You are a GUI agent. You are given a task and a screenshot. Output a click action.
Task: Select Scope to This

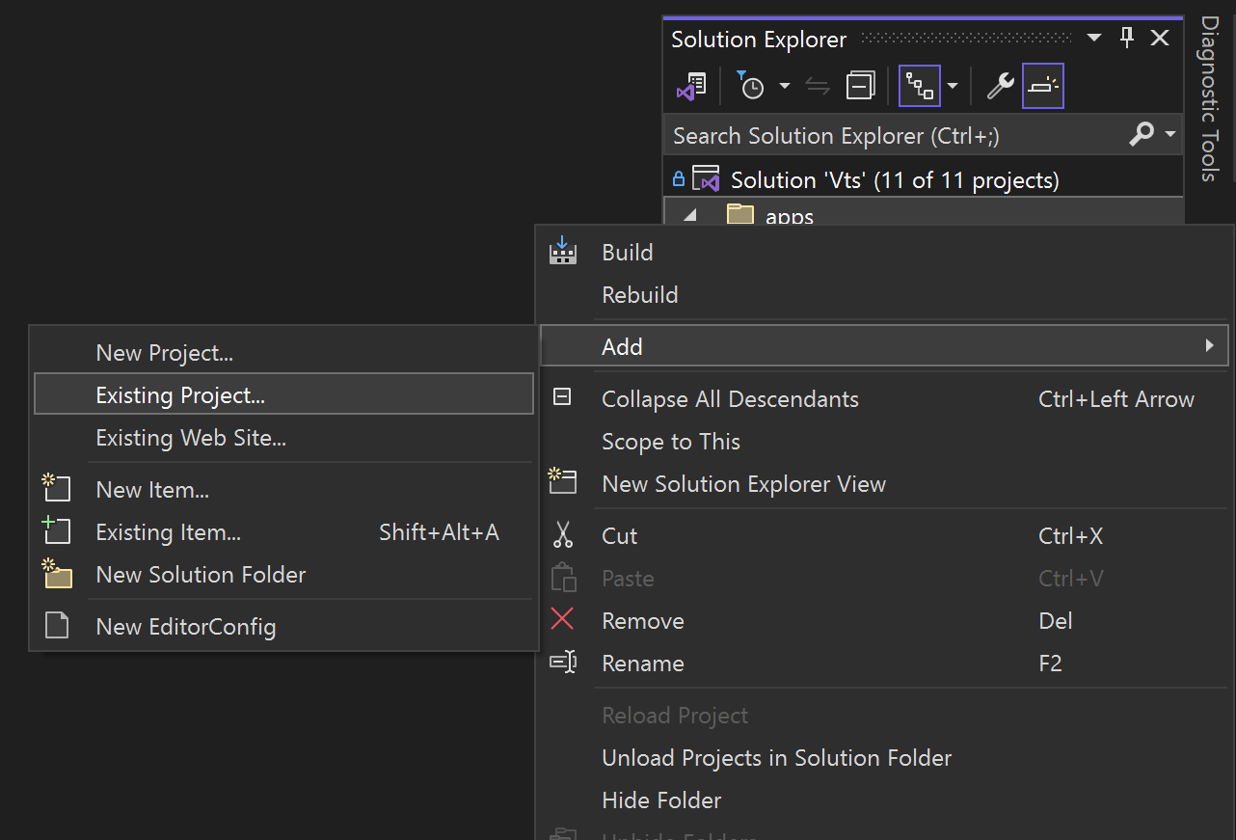pyautogui.click(x=671, y=442)
